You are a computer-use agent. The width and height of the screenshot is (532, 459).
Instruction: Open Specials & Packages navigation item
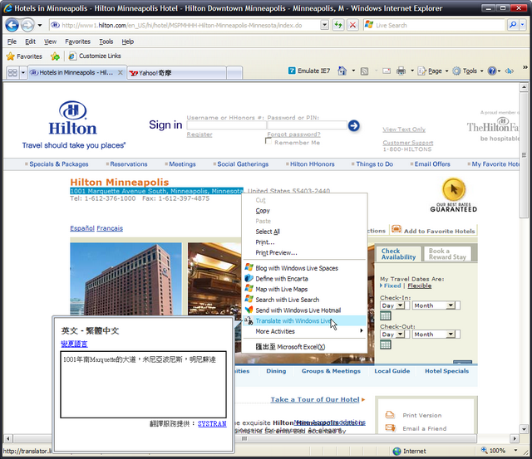(x=59, y=164)
